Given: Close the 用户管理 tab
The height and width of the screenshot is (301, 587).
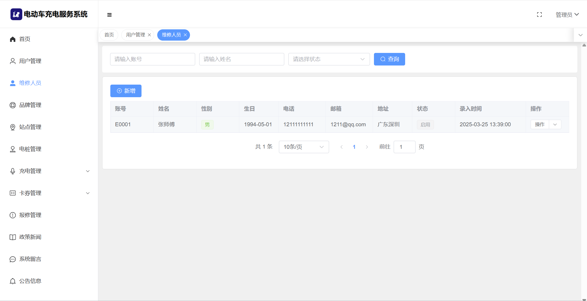Looking at the screenshot, I should tap(149, 35).
